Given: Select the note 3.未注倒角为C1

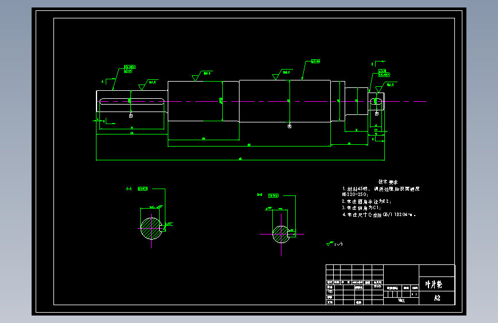Looking at the screenshot, I should coord(361,207).
